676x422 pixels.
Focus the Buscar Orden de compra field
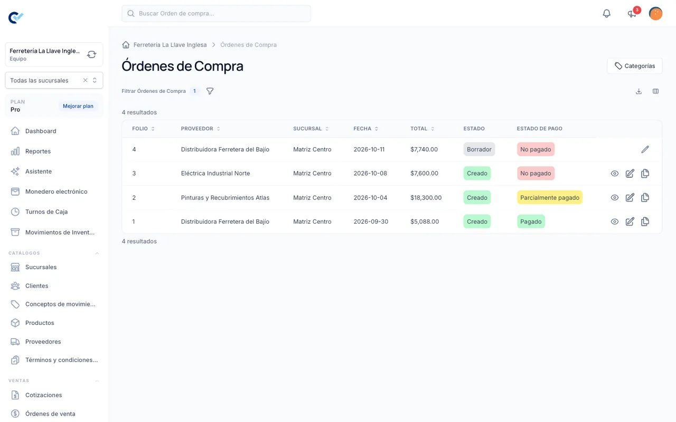pos(216,14)
